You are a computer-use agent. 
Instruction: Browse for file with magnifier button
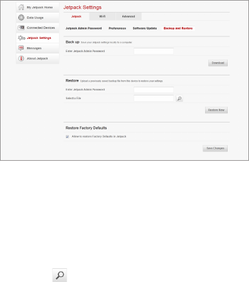[x=179, y=99]
